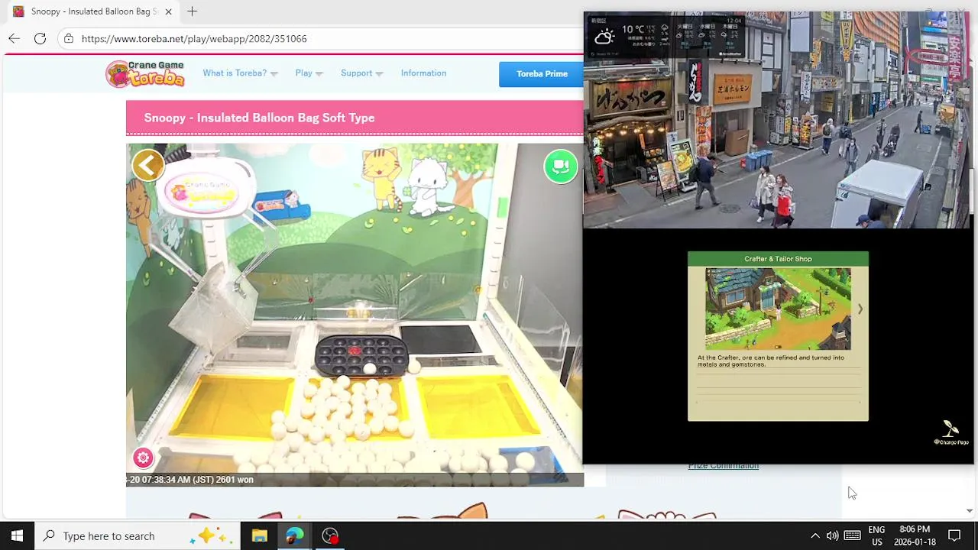
Task: Advance the tip card with the right chevron
Action: [x=860, y=309]
